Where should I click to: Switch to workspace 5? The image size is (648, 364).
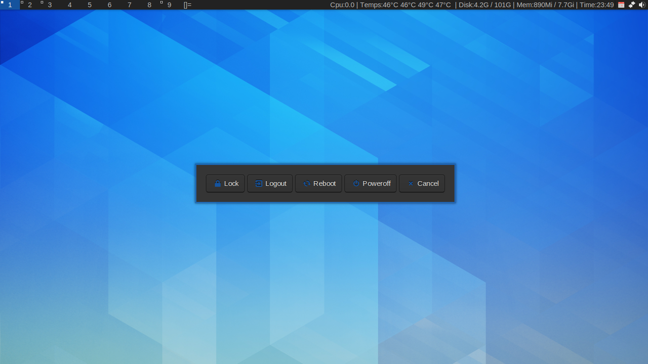coord(90,5)
